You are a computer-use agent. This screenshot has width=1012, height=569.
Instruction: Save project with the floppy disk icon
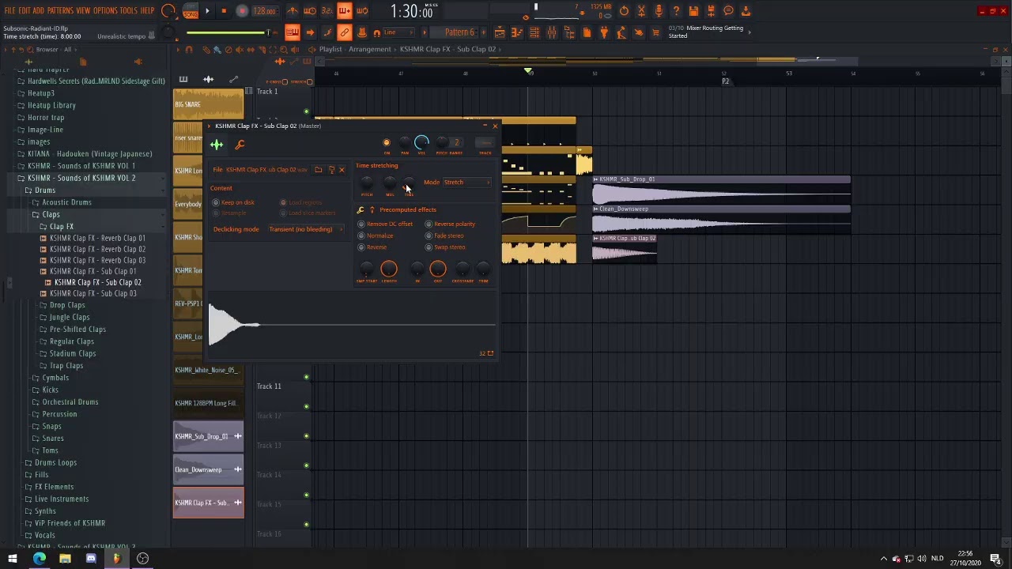[x=693, y=11]
